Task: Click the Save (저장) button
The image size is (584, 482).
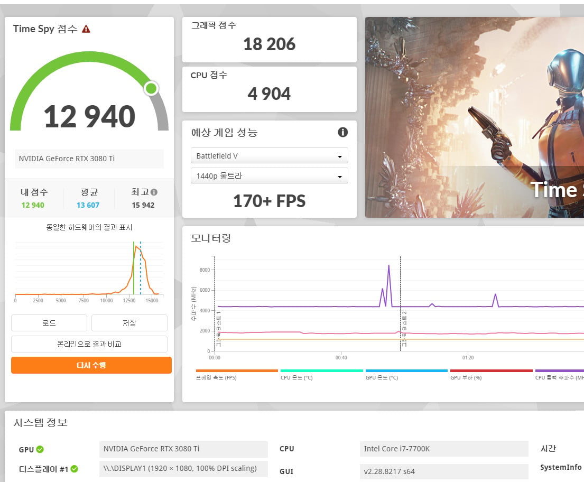Action: click(x=129, y=323)
